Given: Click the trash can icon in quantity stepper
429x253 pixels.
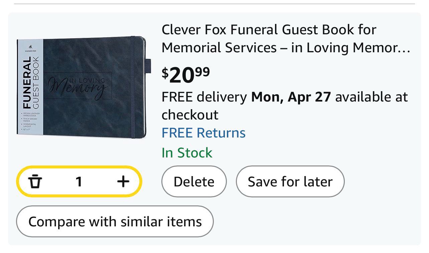Looking at the screenshot, I should 35,182.
